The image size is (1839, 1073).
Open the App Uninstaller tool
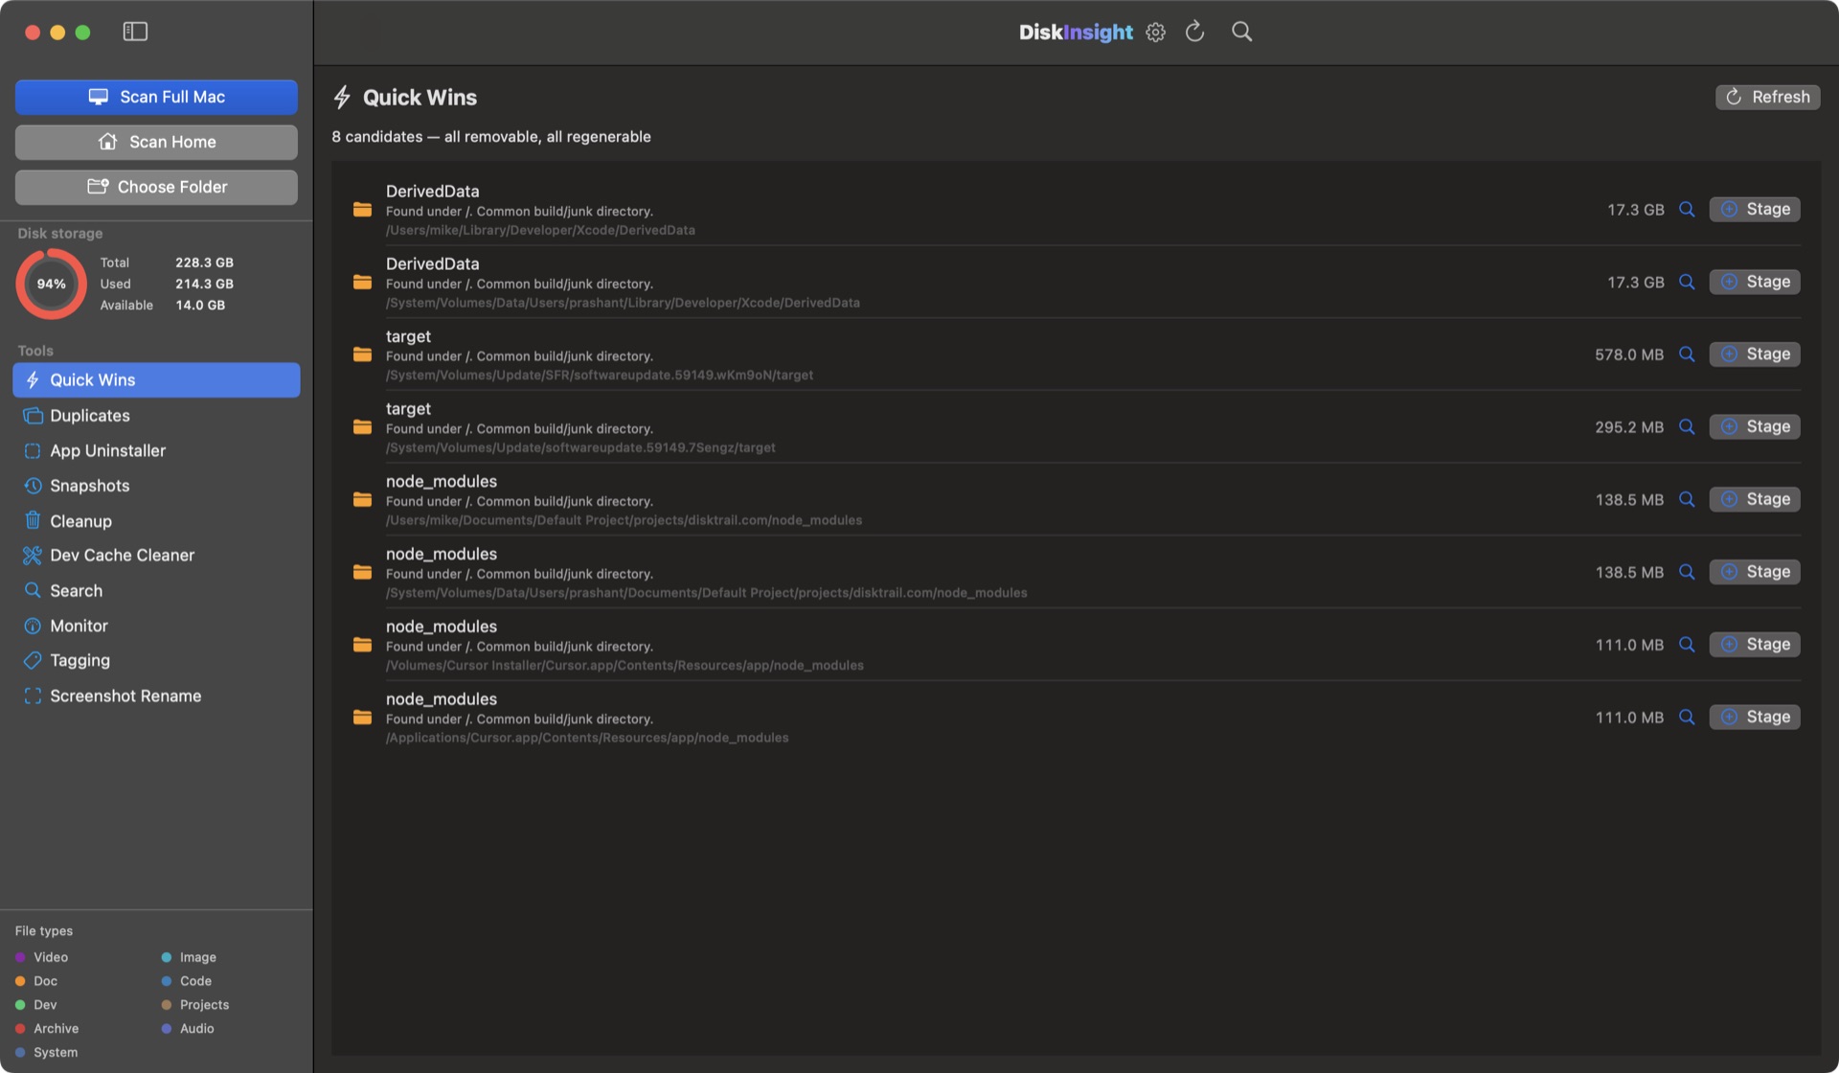click(x=156, y=450)
